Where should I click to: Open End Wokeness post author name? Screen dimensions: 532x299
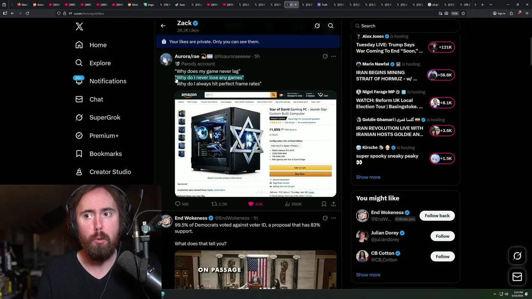pos(191,218)
